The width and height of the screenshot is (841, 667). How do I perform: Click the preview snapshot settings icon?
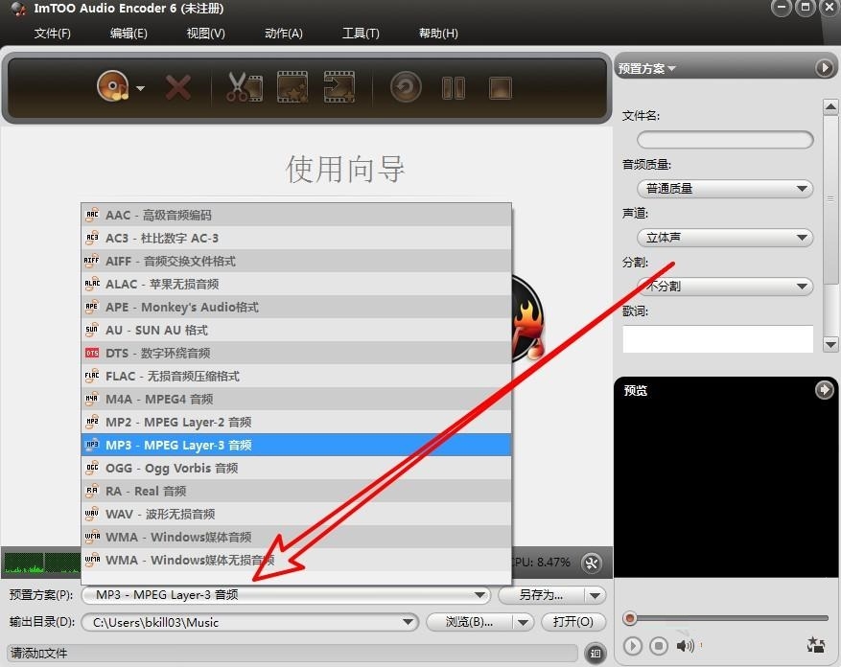816,645
